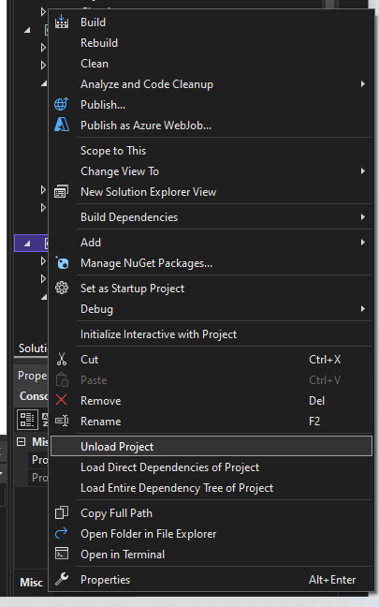Click the Build icon

62,22
